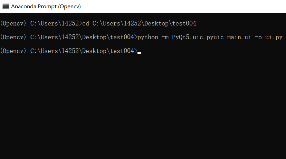Viewport: 286px width, 159px height.
Task: Click the '-o' output flag
Action: (258, 37)
